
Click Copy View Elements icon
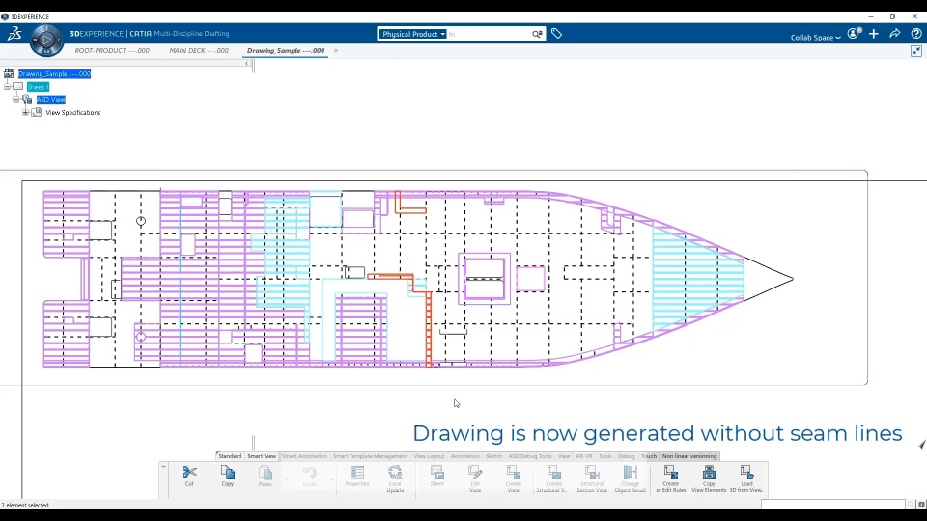(709, 472)
